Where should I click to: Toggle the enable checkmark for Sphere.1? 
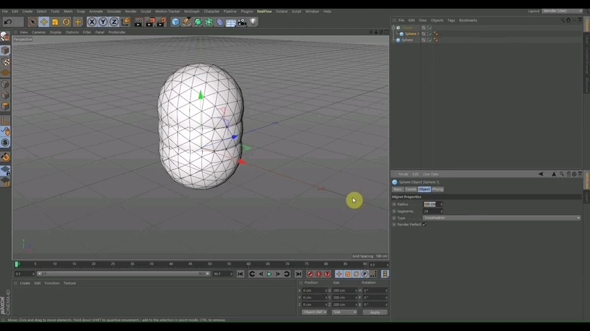[x=430, y=34]
